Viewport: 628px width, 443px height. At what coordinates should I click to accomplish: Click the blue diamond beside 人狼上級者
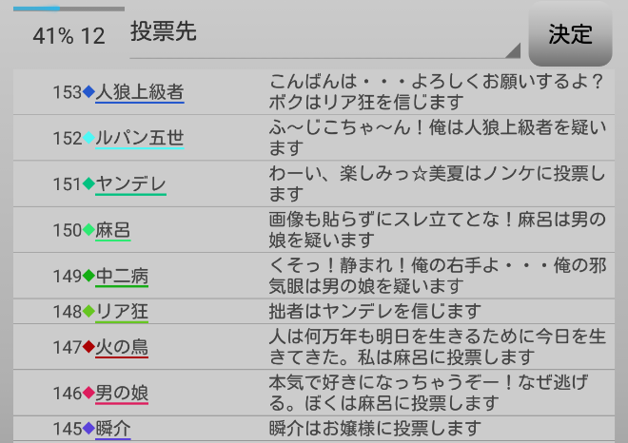click(x=89, y=92)
